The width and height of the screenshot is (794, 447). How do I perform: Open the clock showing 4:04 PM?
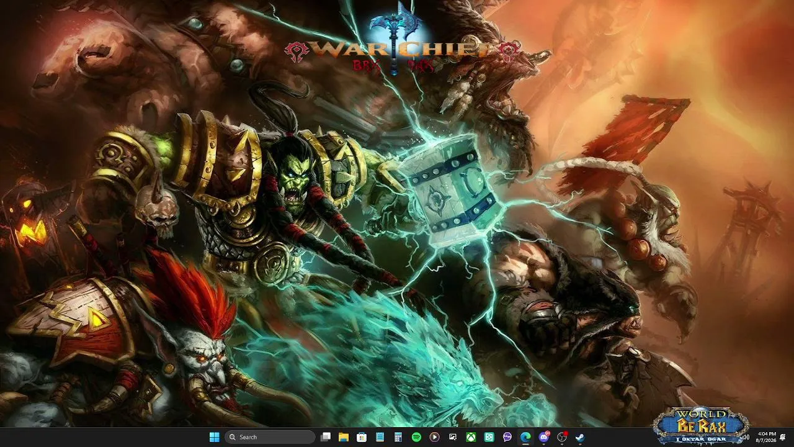click(x=766, y=437)
